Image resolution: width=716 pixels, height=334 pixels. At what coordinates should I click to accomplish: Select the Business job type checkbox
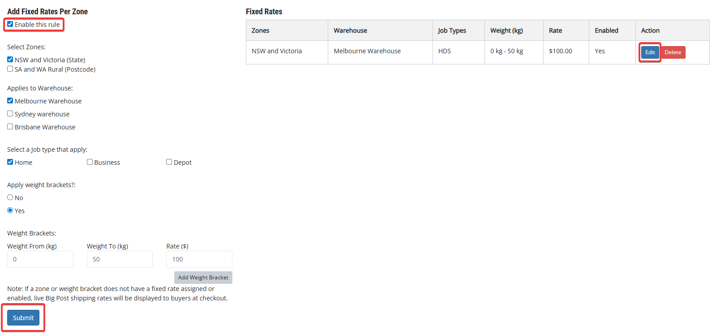click(x=90, y=162)
